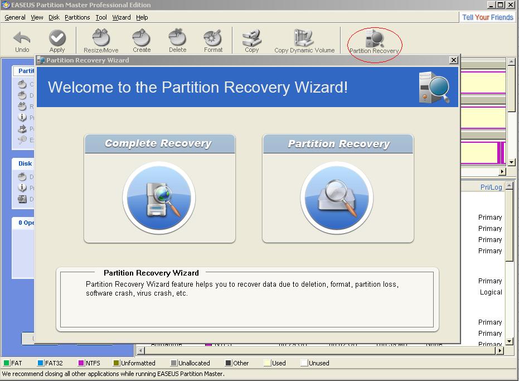Open the Tool menu
519x381 pixels.
[x=101, y=17]
